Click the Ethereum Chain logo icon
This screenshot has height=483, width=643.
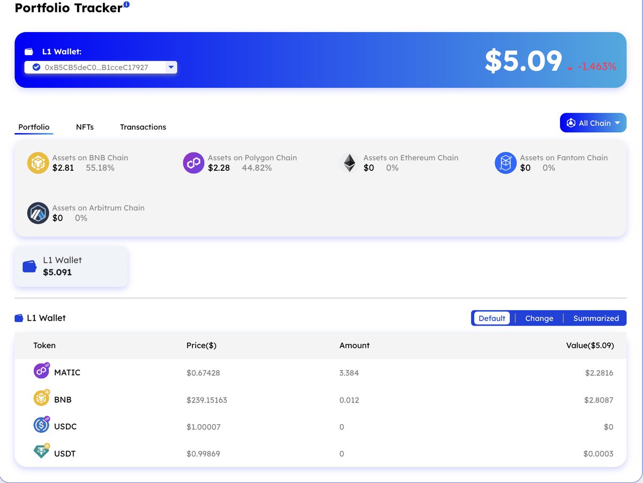[x=349, y=163]
